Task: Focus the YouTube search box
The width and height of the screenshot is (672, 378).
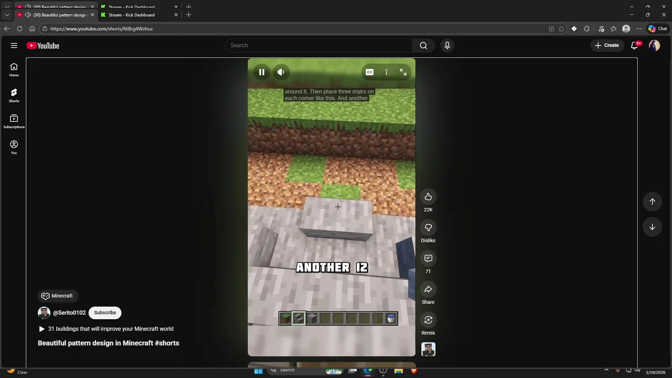Action: 319,46
